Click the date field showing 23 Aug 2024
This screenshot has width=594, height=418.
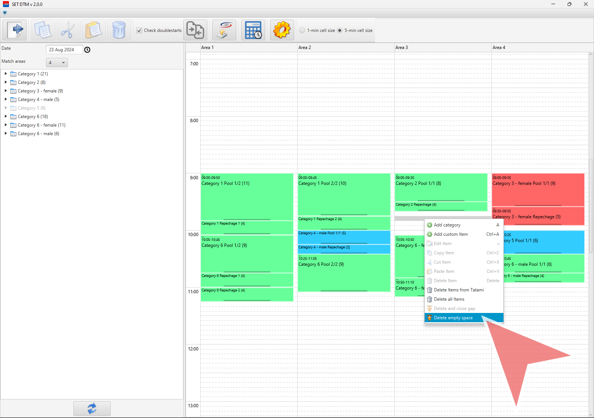[x=64, y=50]
